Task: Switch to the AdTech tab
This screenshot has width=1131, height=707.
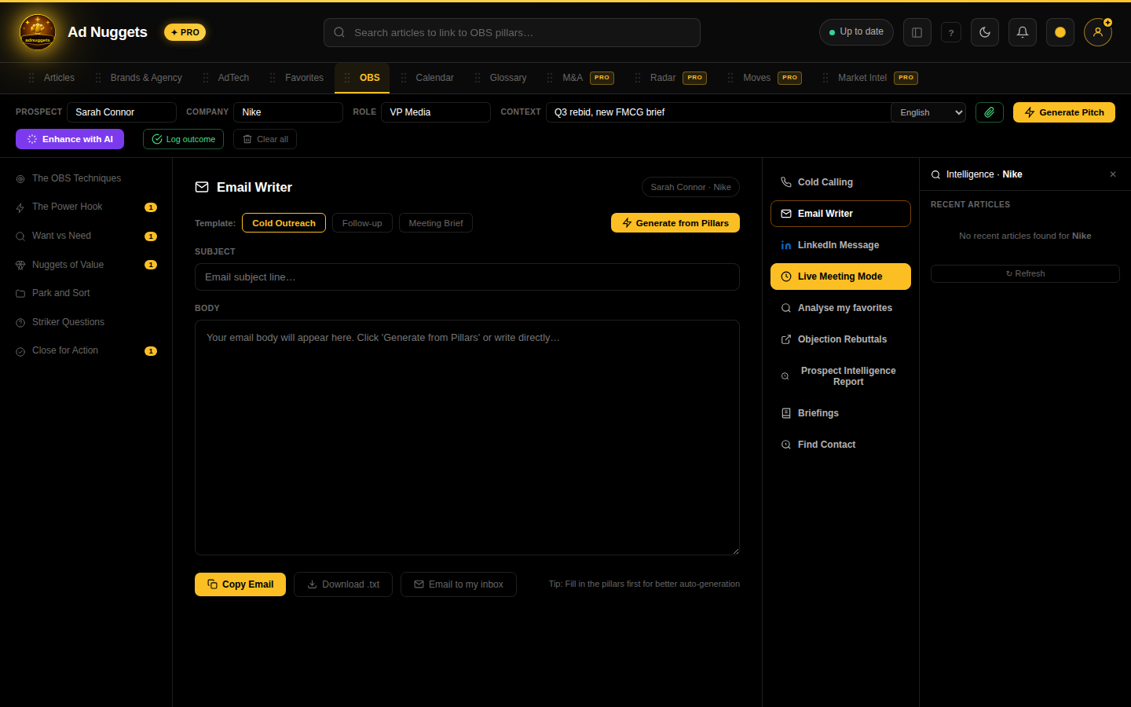Action: coord(225,78)
